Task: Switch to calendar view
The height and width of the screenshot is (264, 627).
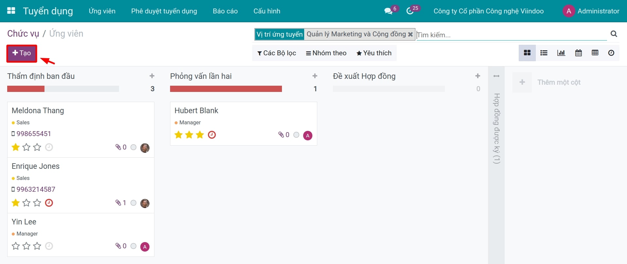Action: [x=578, y=53]
